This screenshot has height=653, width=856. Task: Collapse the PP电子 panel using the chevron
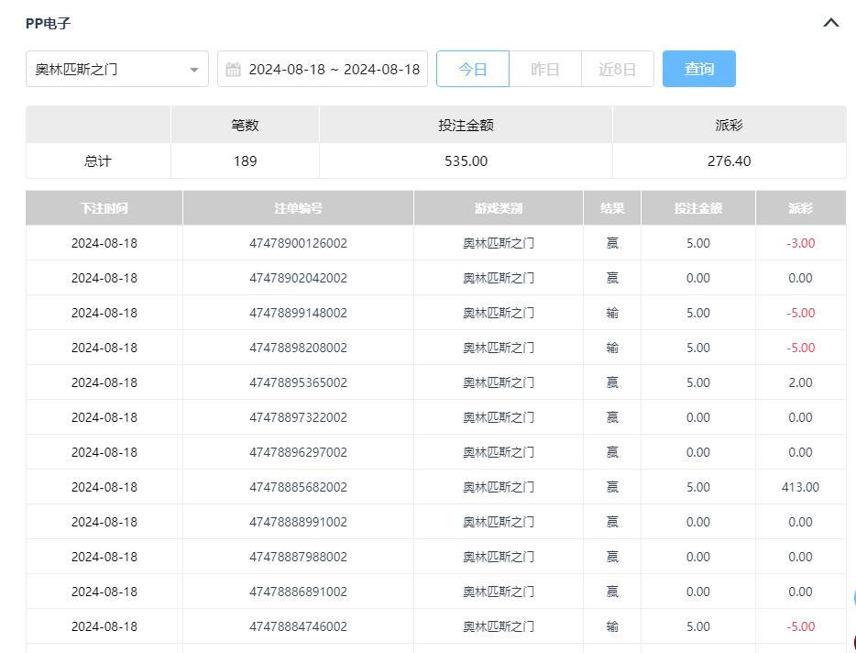[830, 23]
